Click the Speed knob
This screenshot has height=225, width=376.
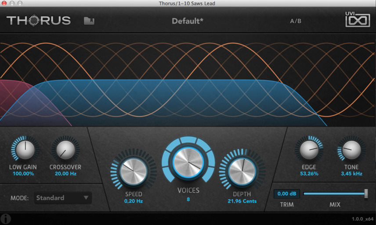pos(134,171)
